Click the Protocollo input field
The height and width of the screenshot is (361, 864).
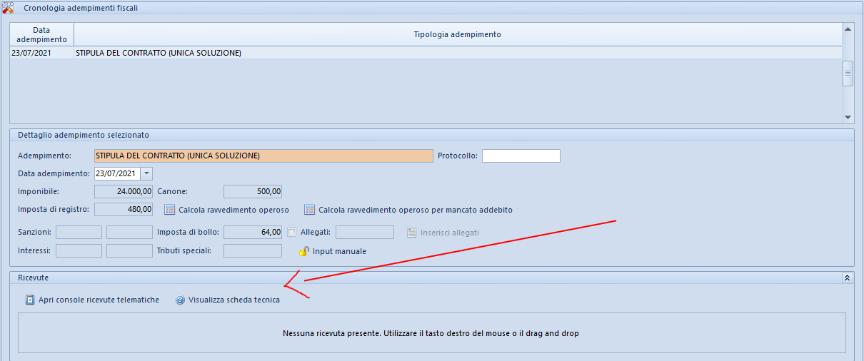coord(521,156)
